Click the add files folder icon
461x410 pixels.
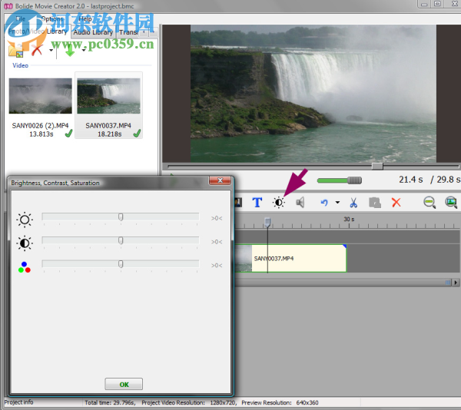16,51
